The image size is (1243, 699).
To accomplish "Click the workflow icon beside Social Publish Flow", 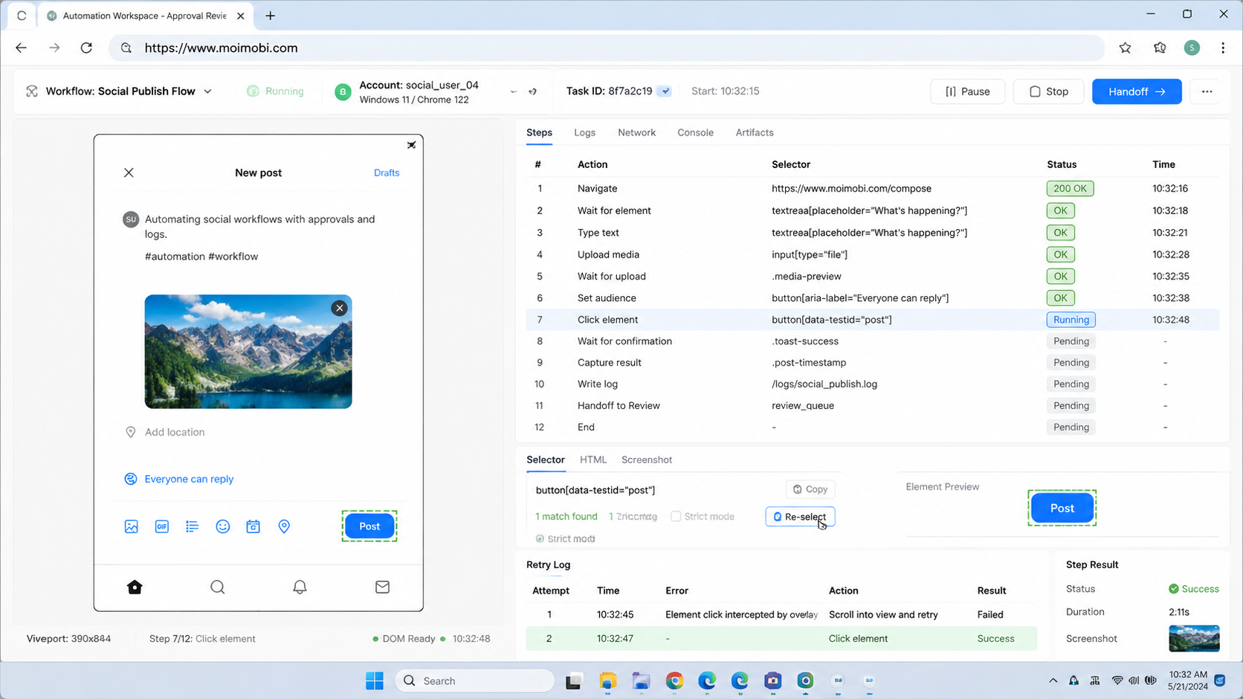I will [32, 91].
